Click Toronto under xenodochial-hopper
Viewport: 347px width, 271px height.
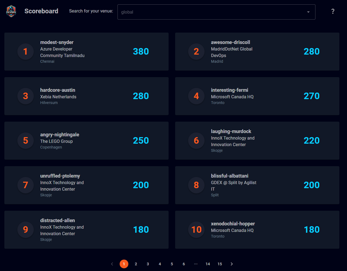218,236
